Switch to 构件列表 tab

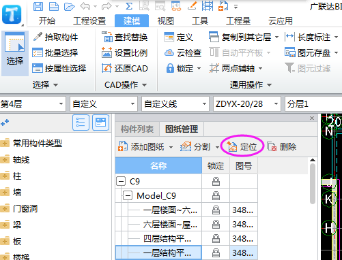[137, 129]
